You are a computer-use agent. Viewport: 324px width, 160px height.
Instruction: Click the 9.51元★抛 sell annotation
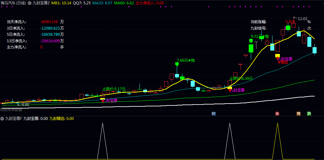coord(260,36)
